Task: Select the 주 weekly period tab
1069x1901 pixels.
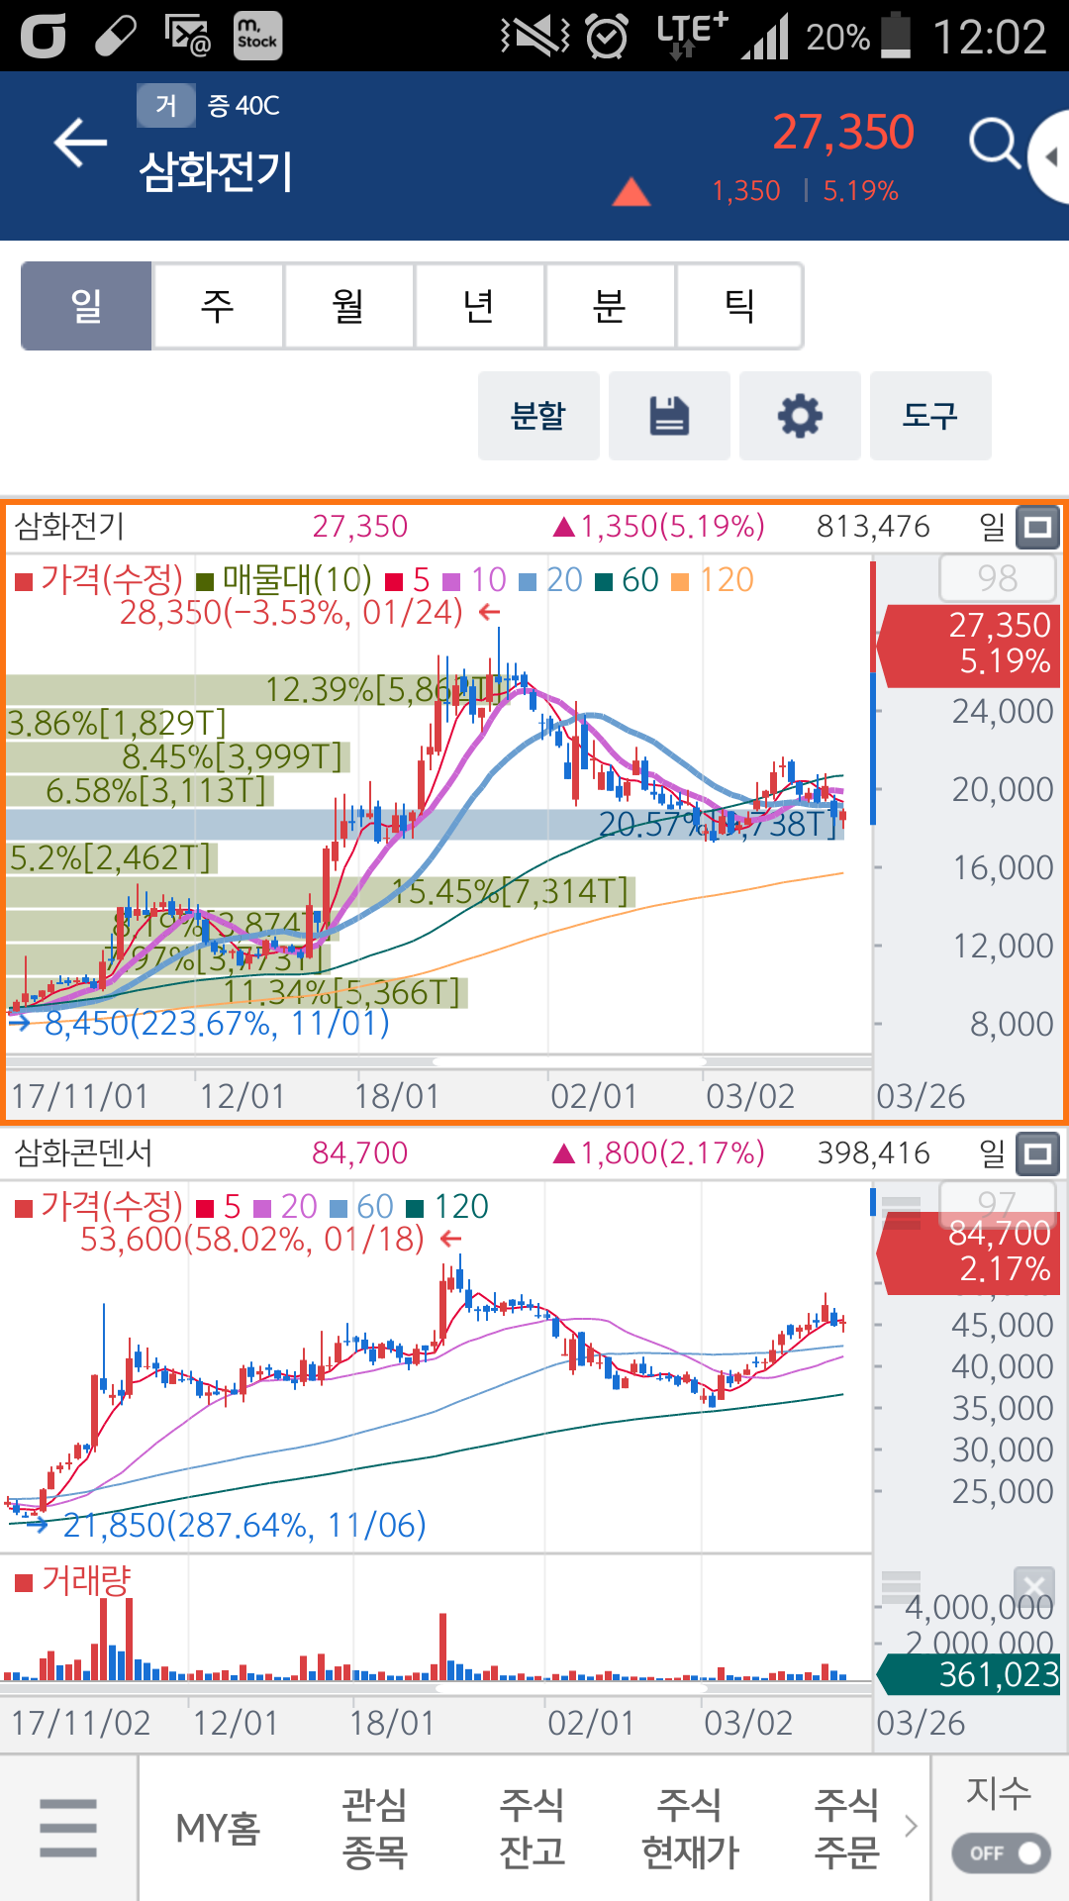Action: click(x=218, y=306)
